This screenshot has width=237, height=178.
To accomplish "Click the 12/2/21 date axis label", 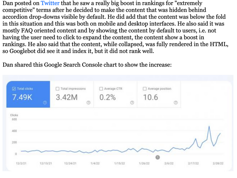I will (21, 163).
